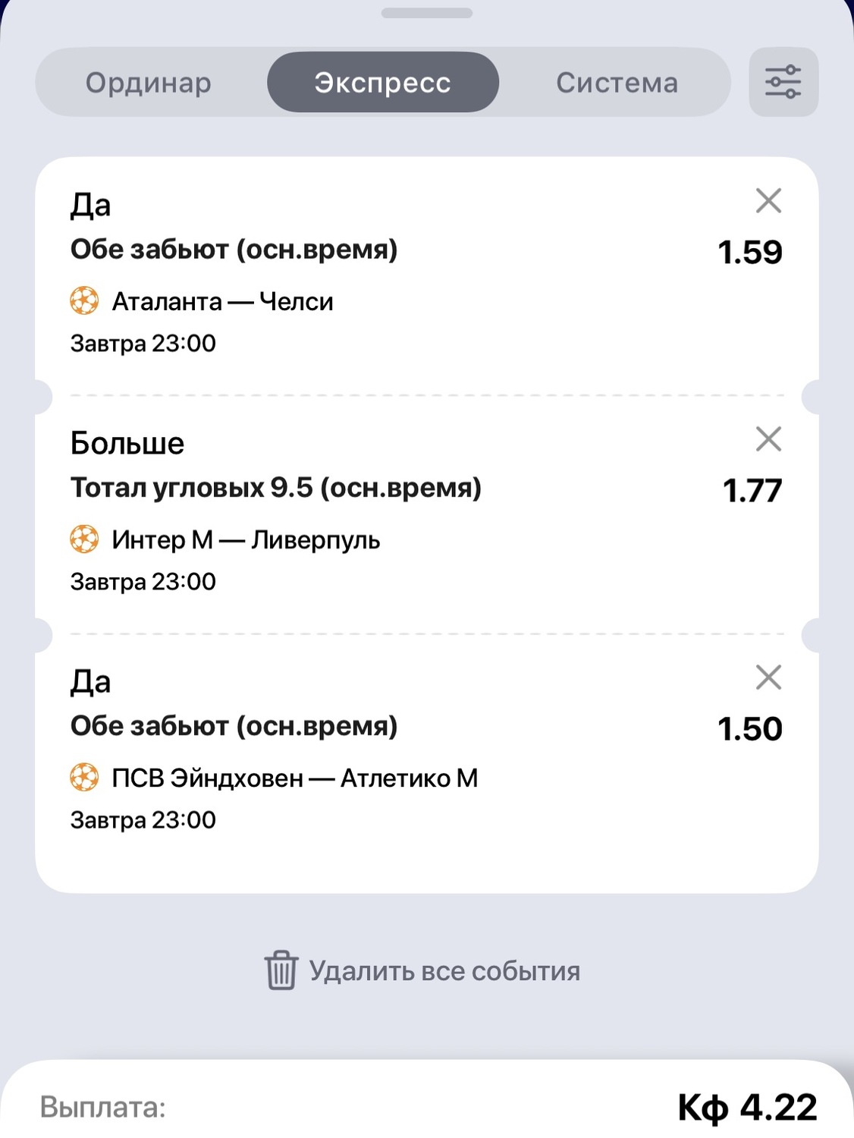The height and width of the screenshot is (1138, 854).
Task: Remove the Интер М — Ливерпуль bet
Action: [x=768, y=439]
